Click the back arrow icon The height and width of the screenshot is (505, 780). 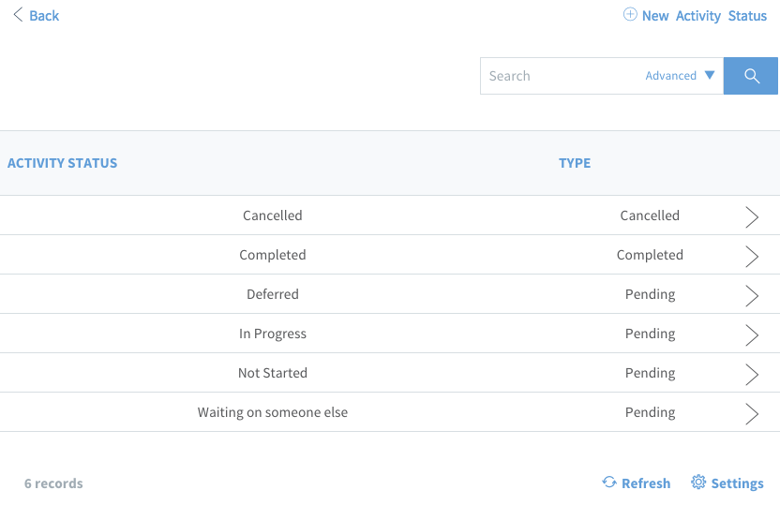18,15
